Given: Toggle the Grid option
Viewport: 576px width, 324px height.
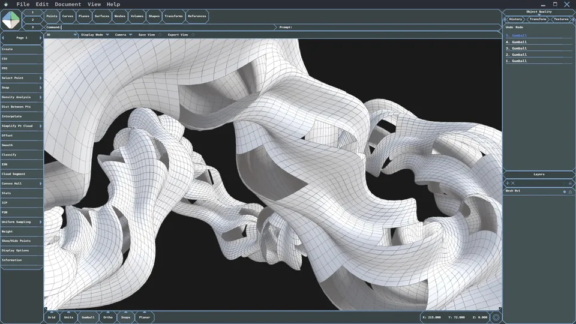Looking at the screenshot, I should pyautogui.click(x=52, y=317).
